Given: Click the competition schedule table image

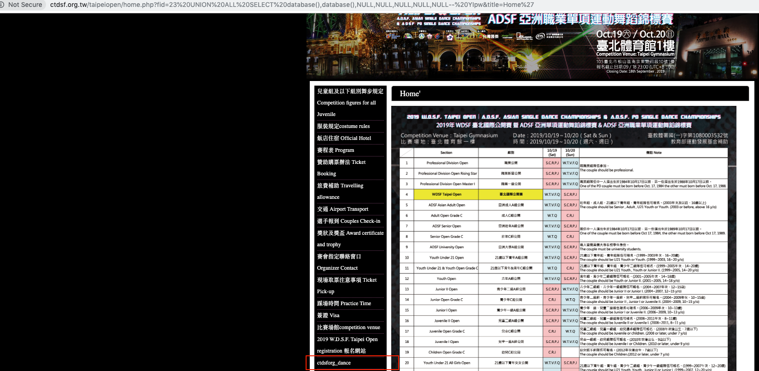Looking at the screenshot, I should (x=564, y=238).
